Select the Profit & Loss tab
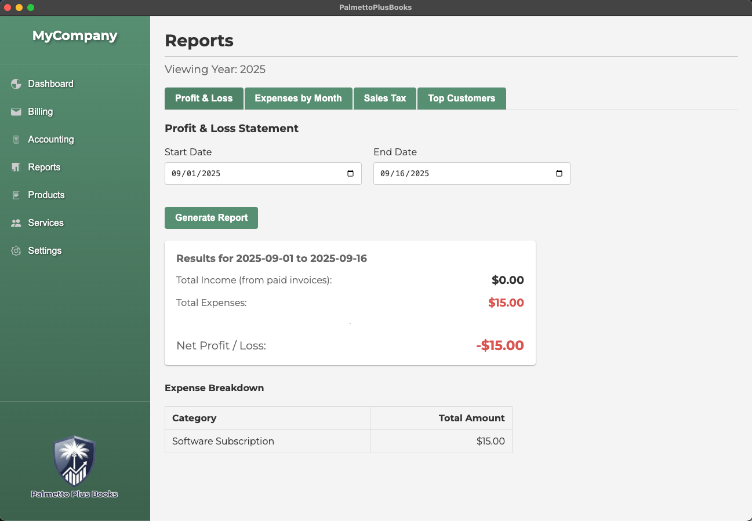This screenshot has height=521, width=752. (x=204, y=99)
